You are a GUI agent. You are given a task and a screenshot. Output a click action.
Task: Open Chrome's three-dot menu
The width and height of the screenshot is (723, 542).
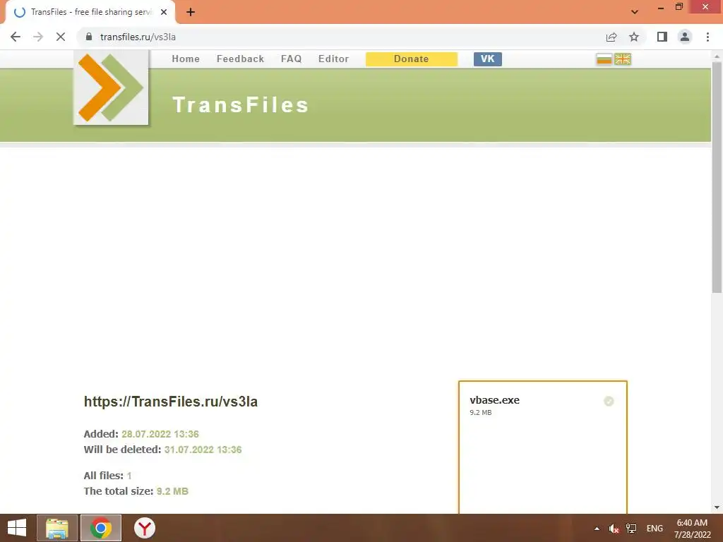pos(707,37)
